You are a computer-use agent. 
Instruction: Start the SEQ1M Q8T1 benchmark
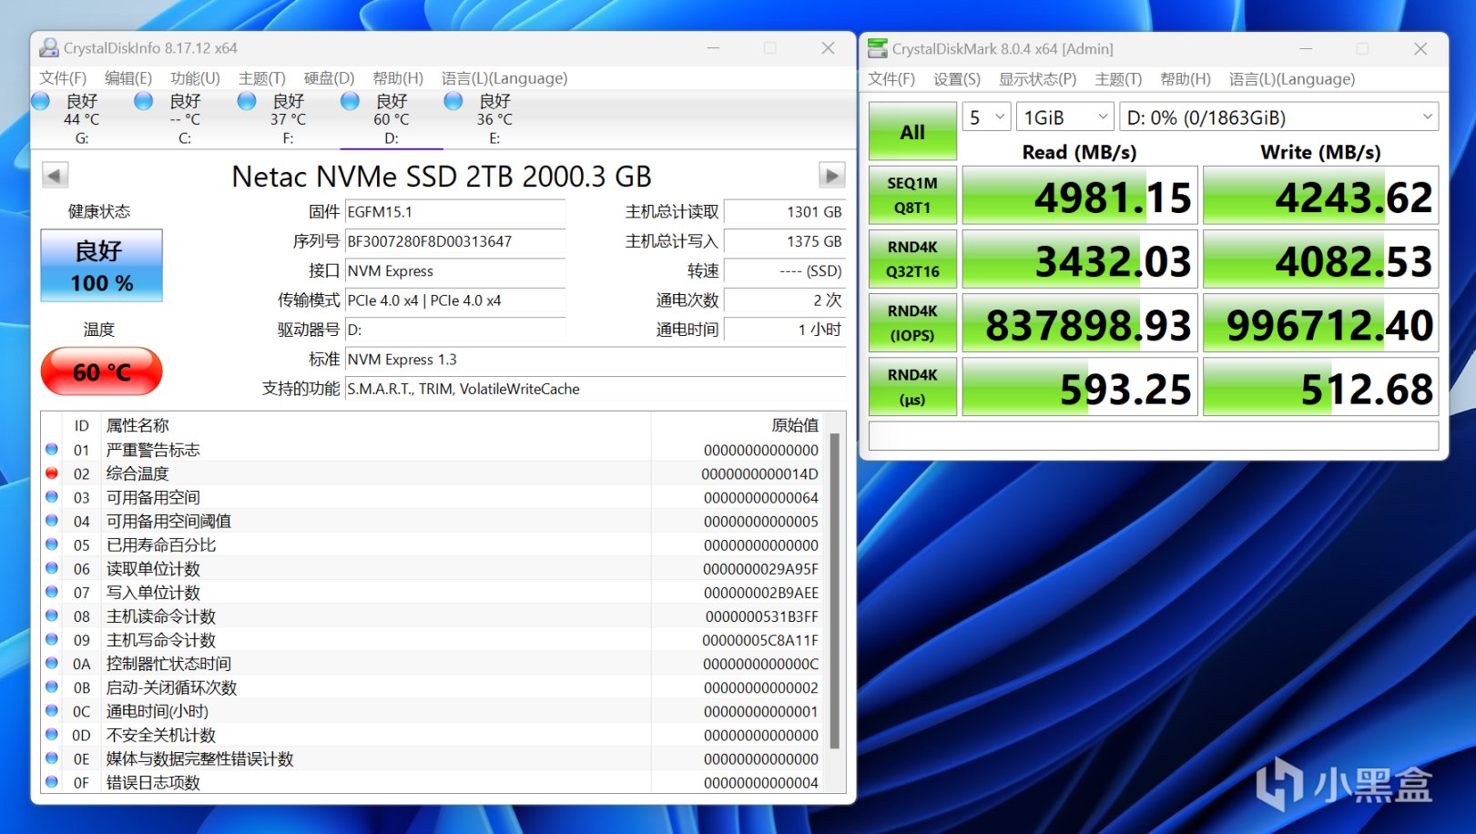tap(912, 195)
